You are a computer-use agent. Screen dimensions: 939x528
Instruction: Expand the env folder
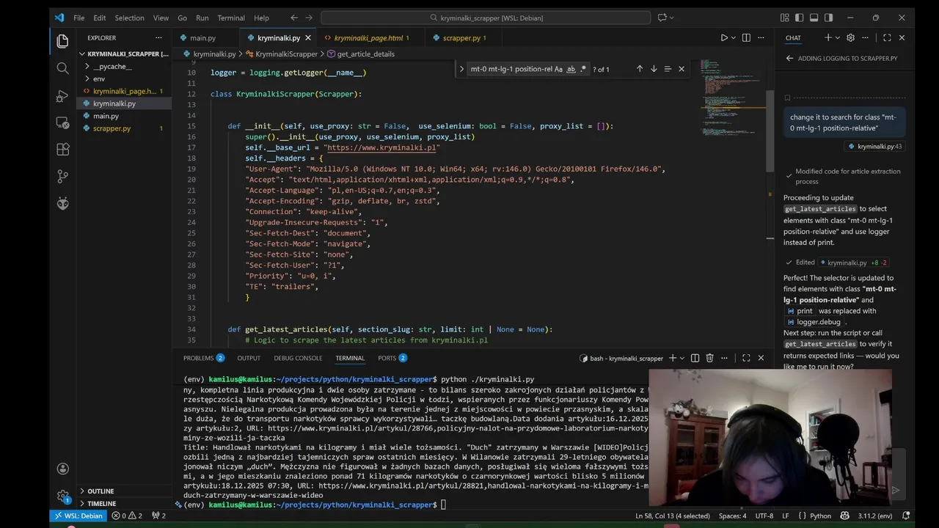(x=87, y=78)
